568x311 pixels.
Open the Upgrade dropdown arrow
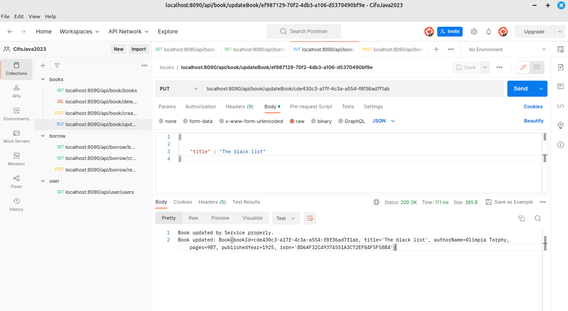point(560,32)
